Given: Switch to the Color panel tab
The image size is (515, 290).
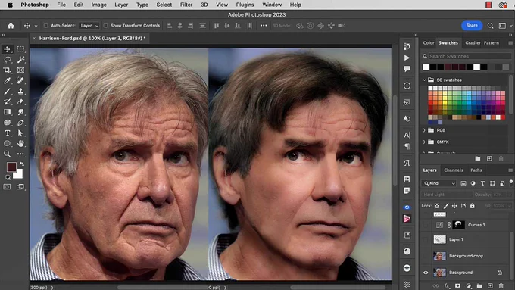Looking at the screenshot, I should coord(429,42).
